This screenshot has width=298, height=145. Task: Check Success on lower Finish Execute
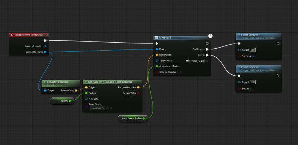click(253, 89)
